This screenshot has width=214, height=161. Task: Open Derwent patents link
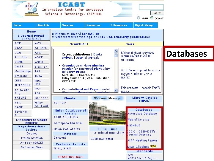60,137
